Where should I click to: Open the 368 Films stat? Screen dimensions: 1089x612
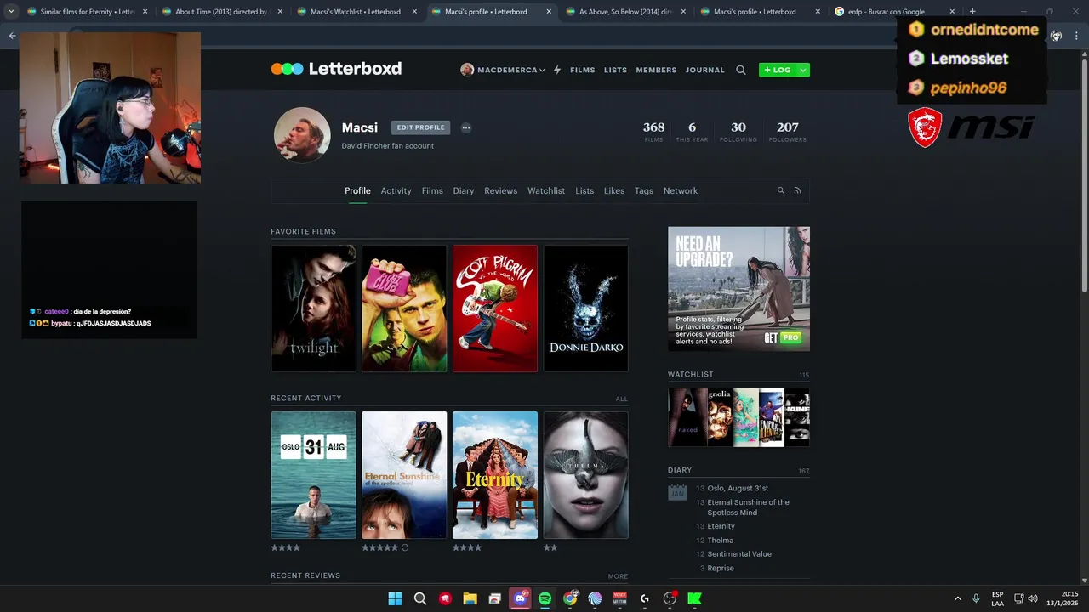(653, 132)
